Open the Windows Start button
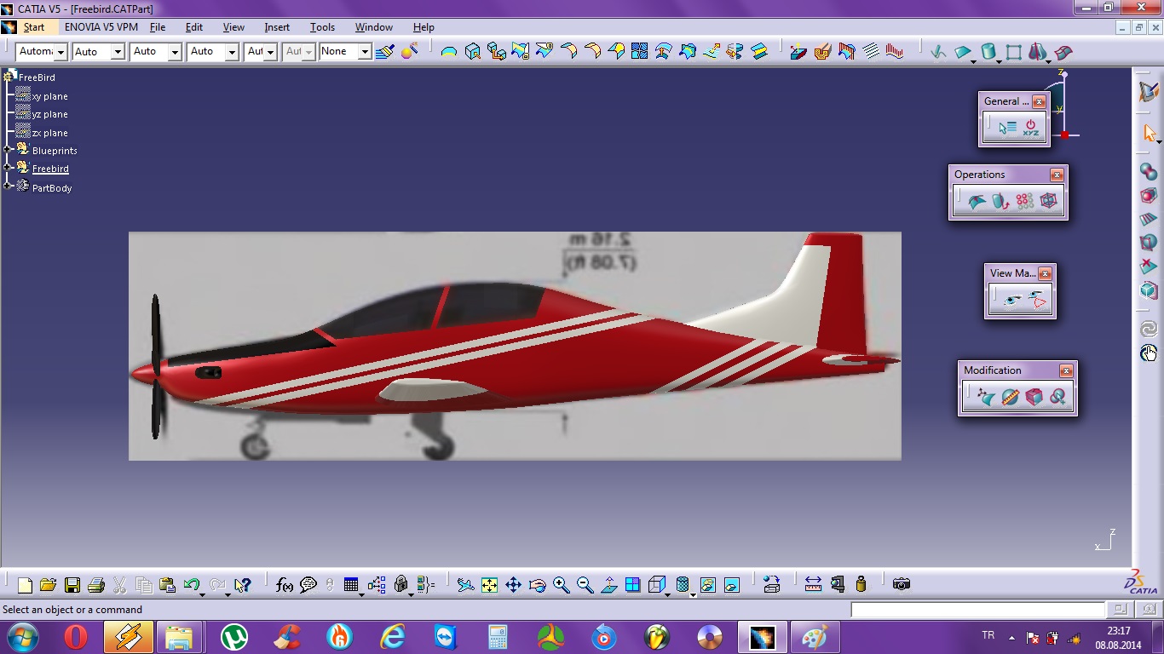 tap(23, 637)
